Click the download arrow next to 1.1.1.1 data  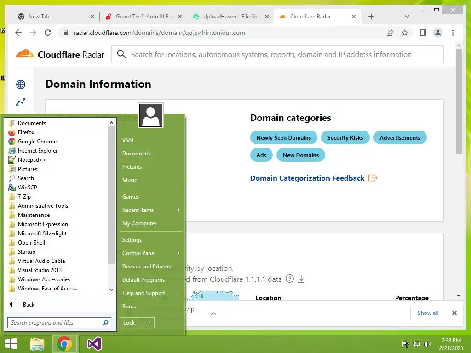click(301, 279)
